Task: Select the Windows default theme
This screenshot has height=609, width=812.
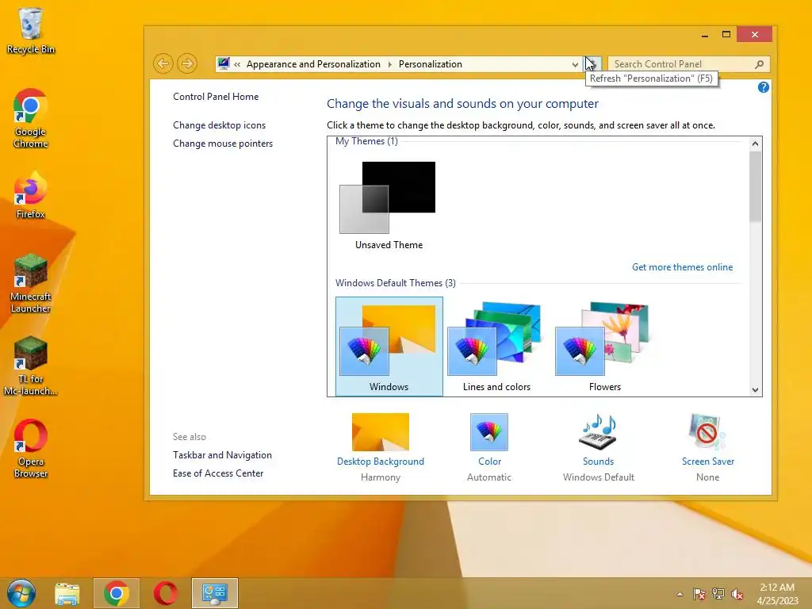Action: click(389, 347)
